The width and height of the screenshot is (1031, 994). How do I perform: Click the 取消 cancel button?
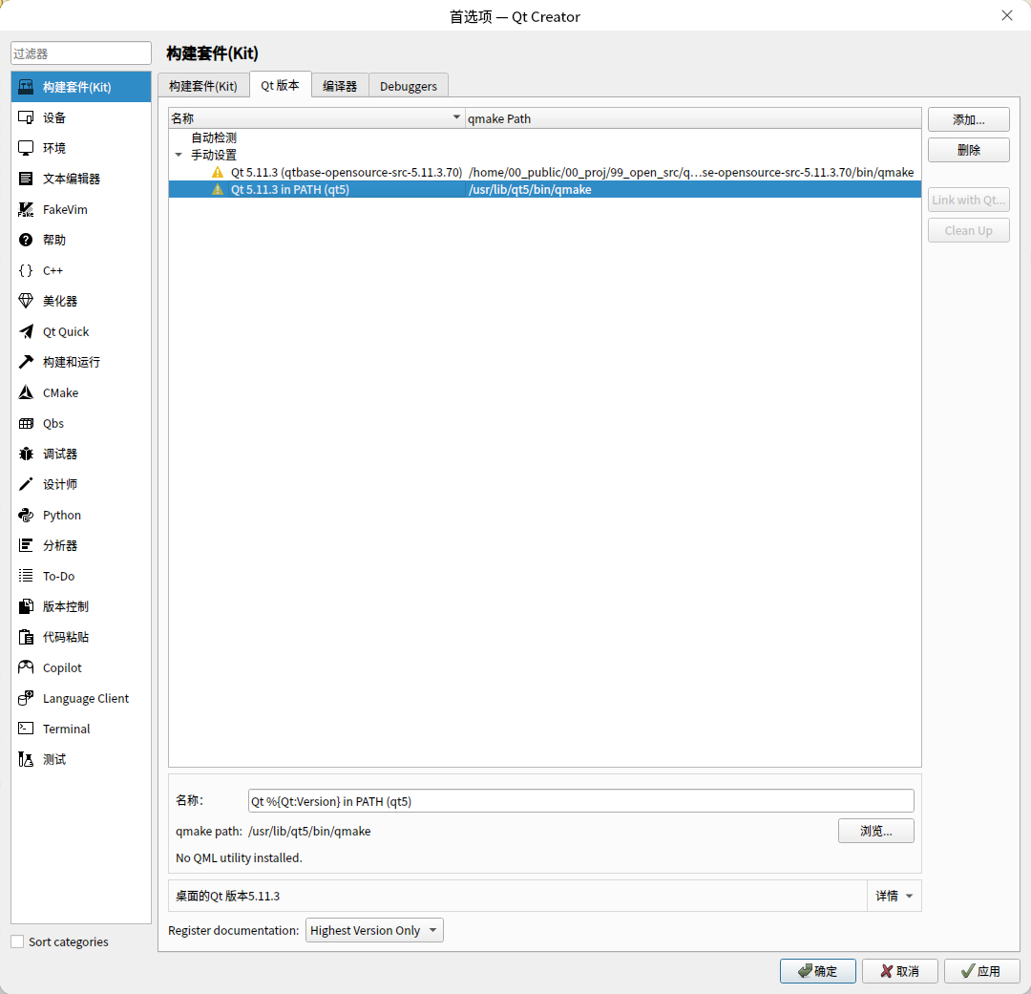(x=900, y=971)
